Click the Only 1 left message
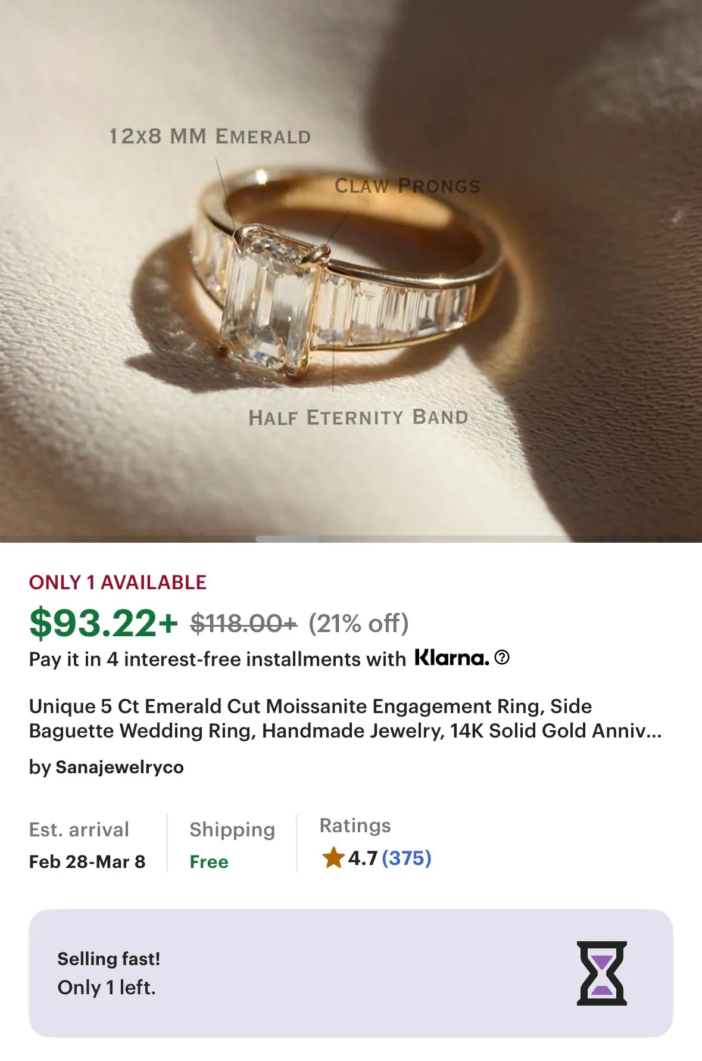The image size is (702, 1061). (x=106, y=988)
